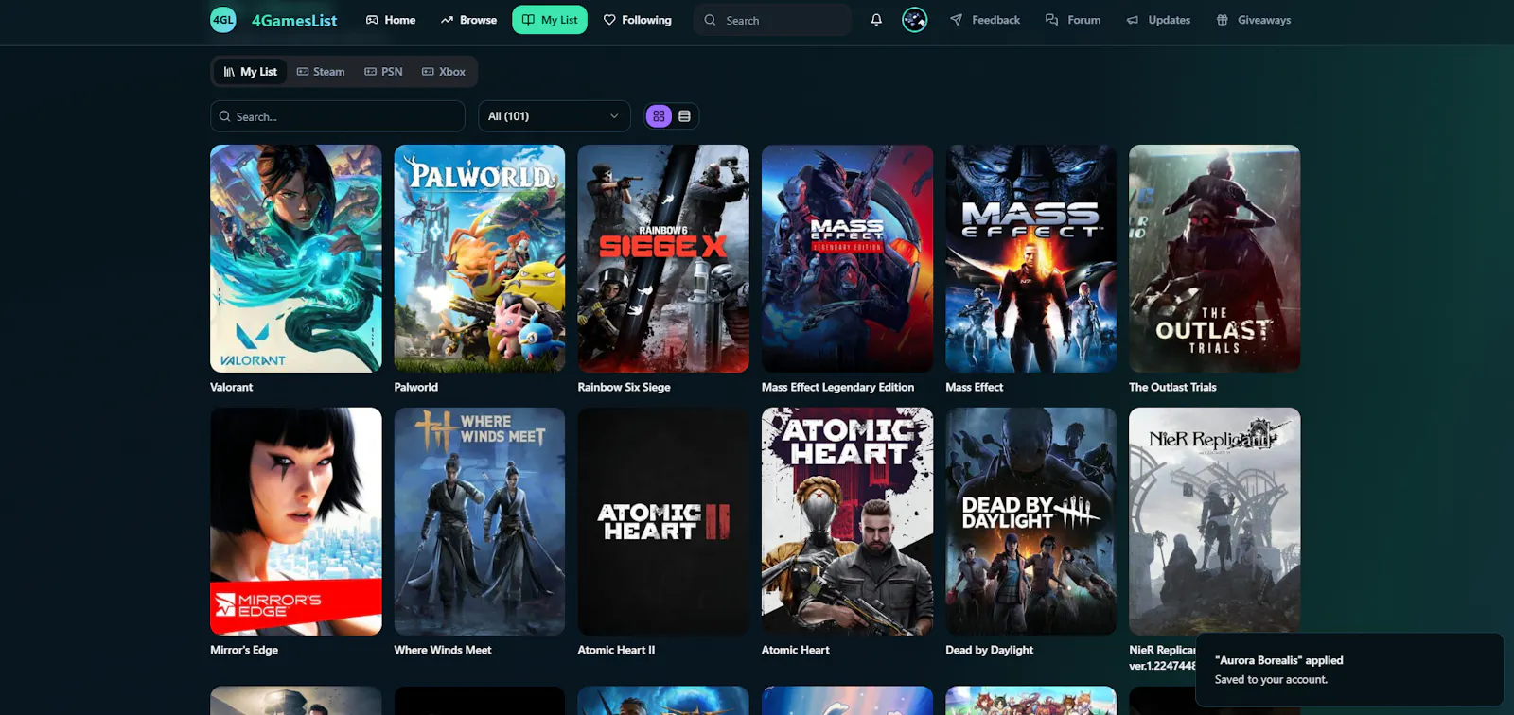Click the paper plane icon beside Feedback
Image resolution: width=1514 pixels, height=715 pixels.
(x=957, y=20)
